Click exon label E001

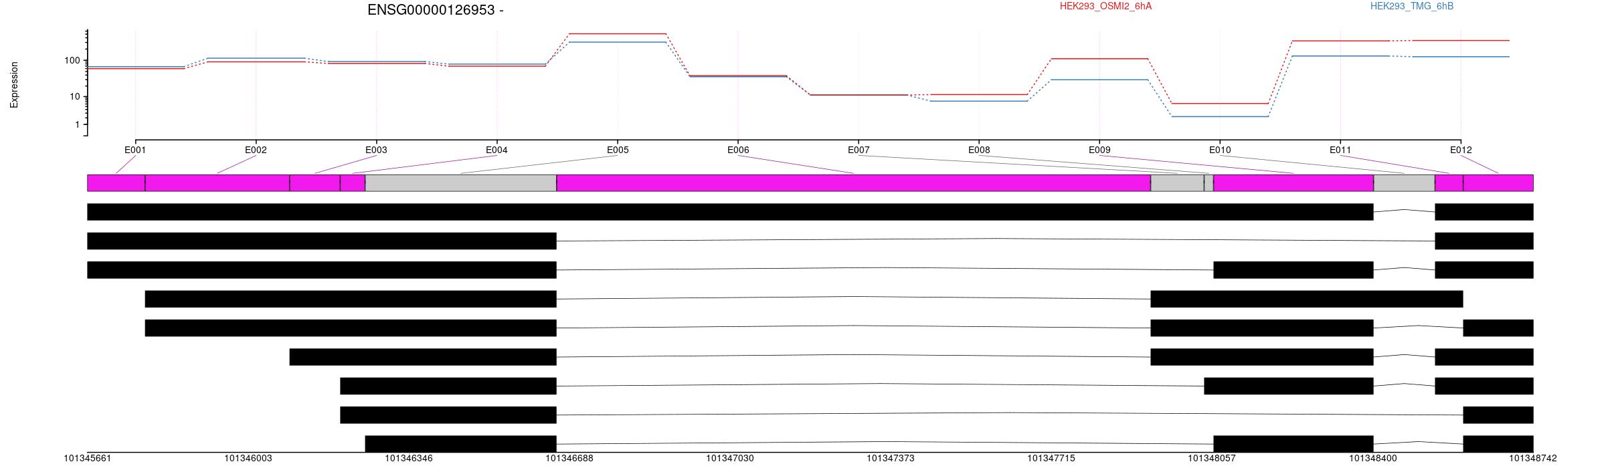click(x=135, y=150)
